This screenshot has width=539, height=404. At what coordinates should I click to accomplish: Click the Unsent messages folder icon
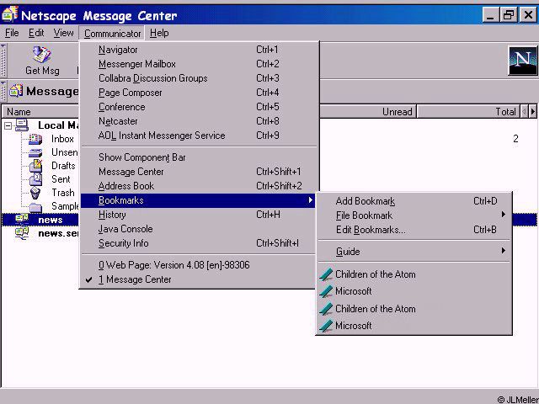pyautogui.click(x=35, y=153)
